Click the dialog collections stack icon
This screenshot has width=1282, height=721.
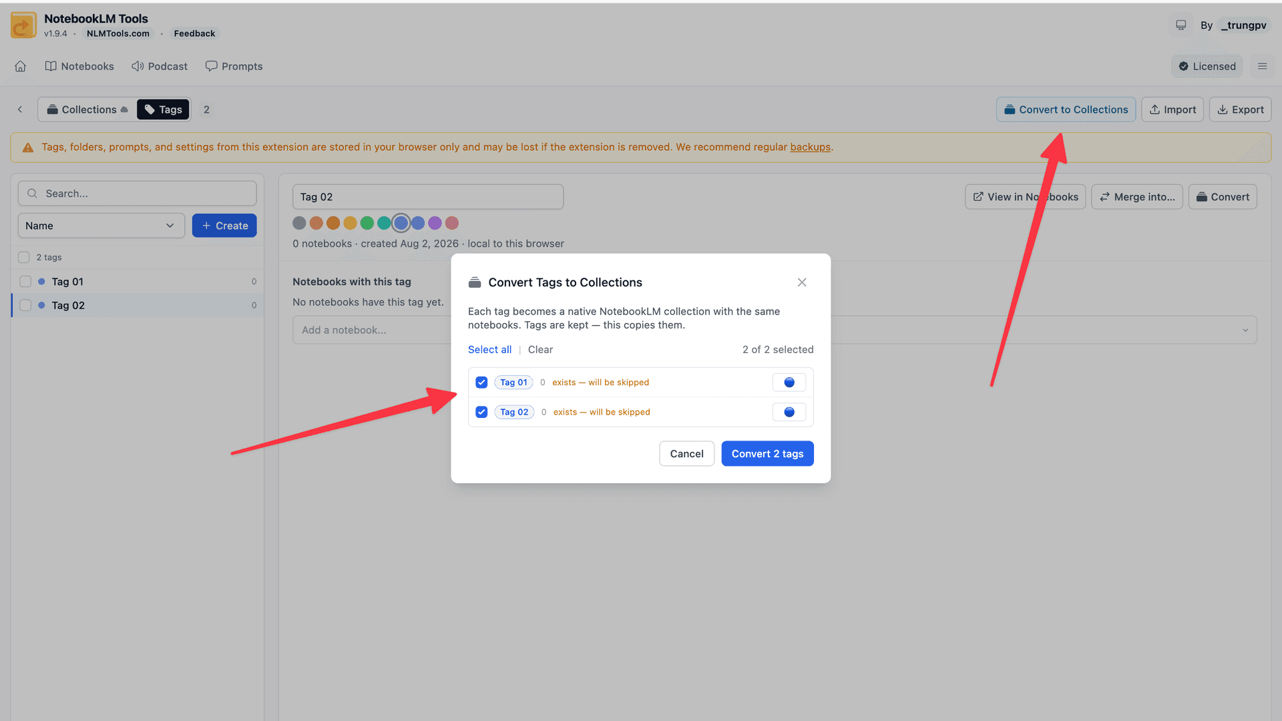(x=475, y=282)
